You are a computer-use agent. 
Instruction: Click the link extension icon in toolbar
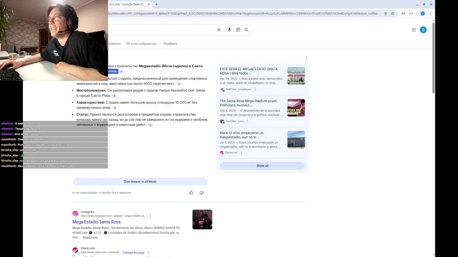[x=403, y=14]
